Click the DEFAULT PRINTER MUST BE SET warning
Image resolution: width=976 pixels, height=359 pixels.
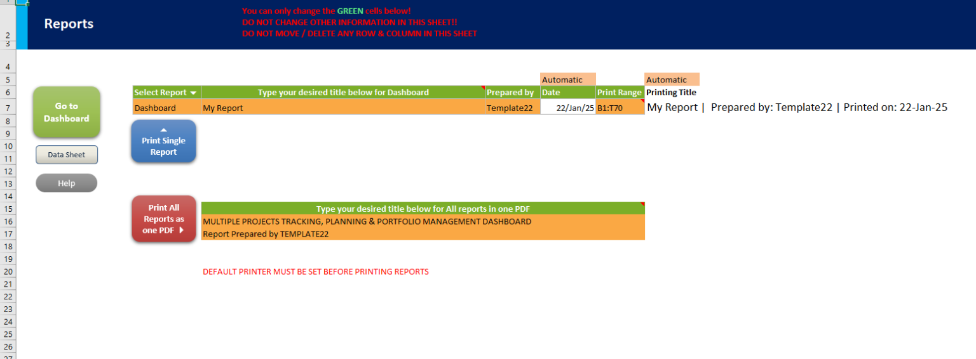[x=316, y=271]
